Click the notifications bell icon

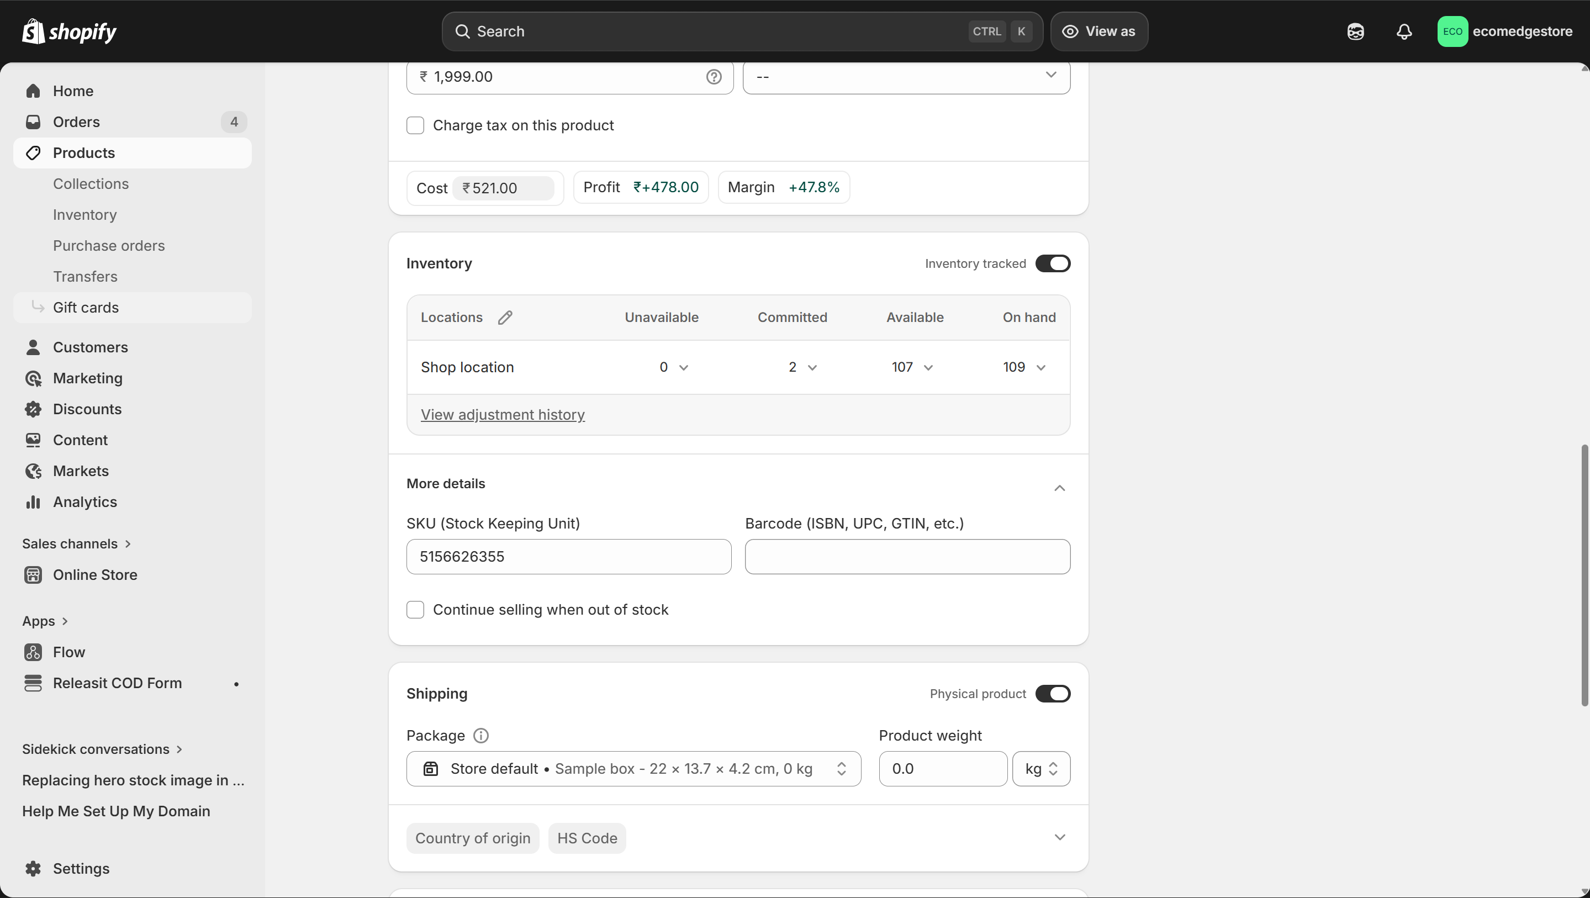(1403, 31)
